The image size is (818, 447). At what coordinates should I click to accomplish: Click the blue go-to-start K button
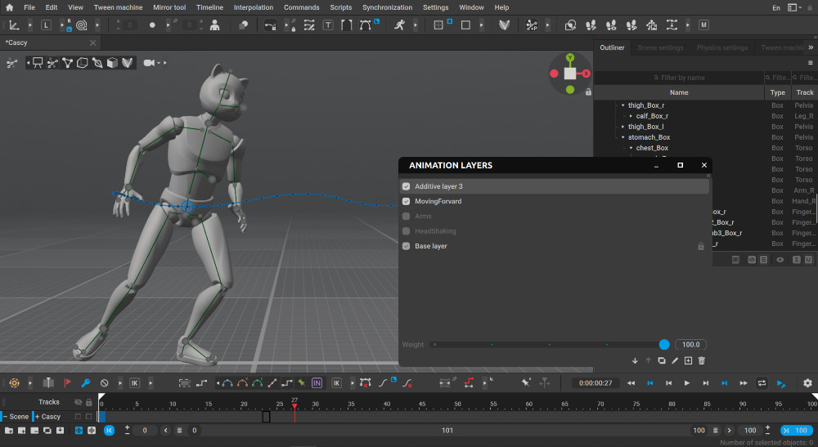[109, 431]
